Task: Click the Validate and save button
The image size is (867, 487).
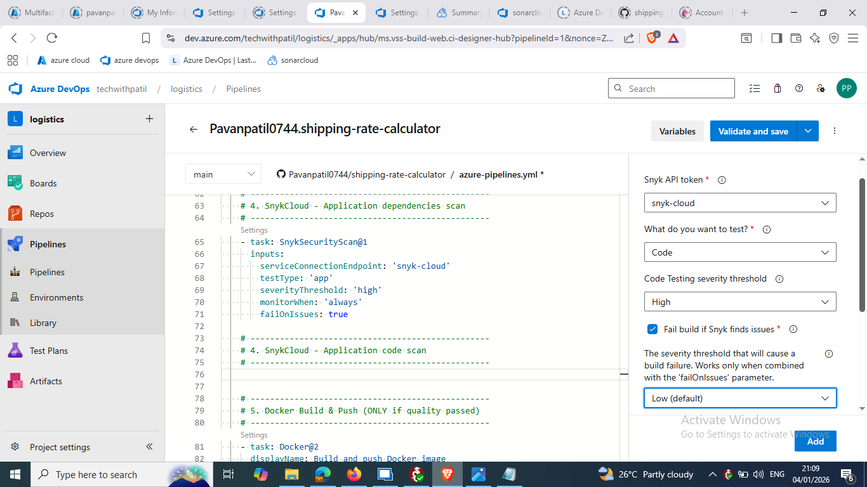Action: click(x=753, y=131)
